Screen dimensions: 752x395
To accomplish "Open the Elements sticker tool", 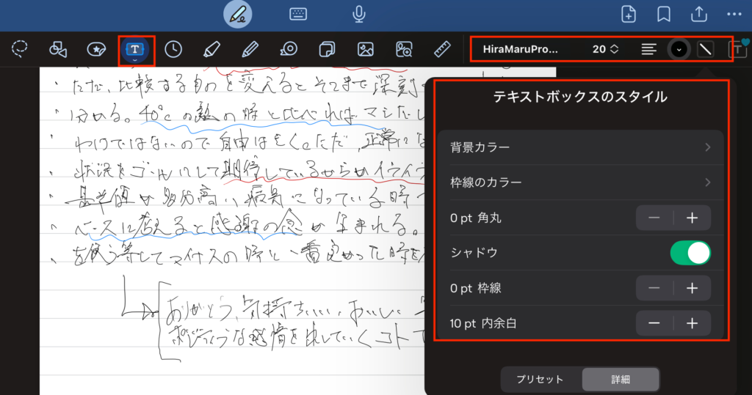I will [96, 49].
